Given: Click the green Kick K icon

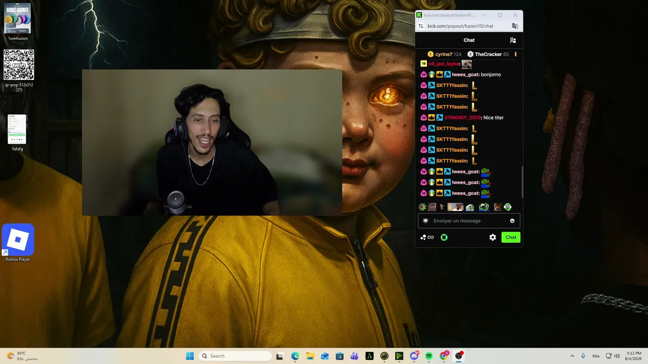Looking at the screenshot, I should (444, 237).
